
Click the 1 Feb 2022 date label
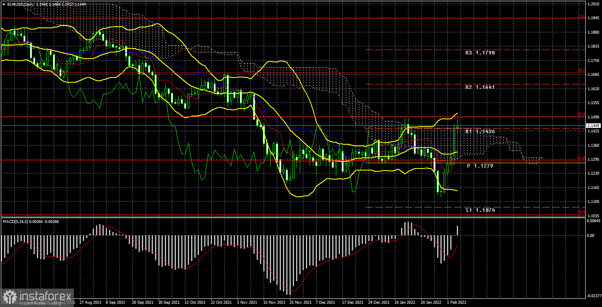456,302
